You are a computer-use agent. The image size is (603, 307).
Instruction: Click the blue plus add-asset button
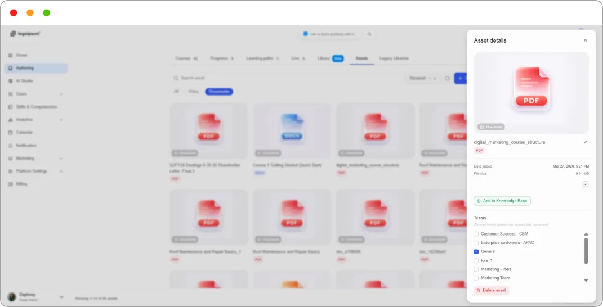(x=461, y=78)
